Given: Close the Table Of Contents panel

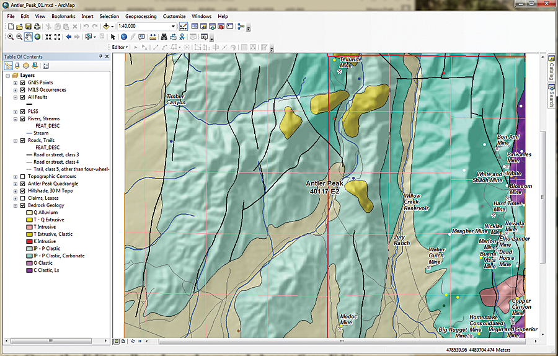Looking at the screenshot, I should 107,56.
